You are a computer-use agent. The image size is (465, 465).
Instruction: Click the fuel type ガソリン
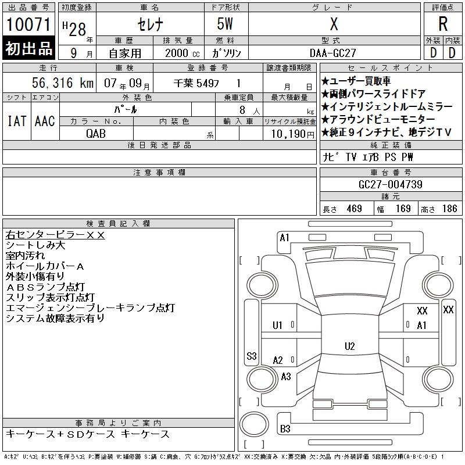pyautogui.click(x=226, y=53)
